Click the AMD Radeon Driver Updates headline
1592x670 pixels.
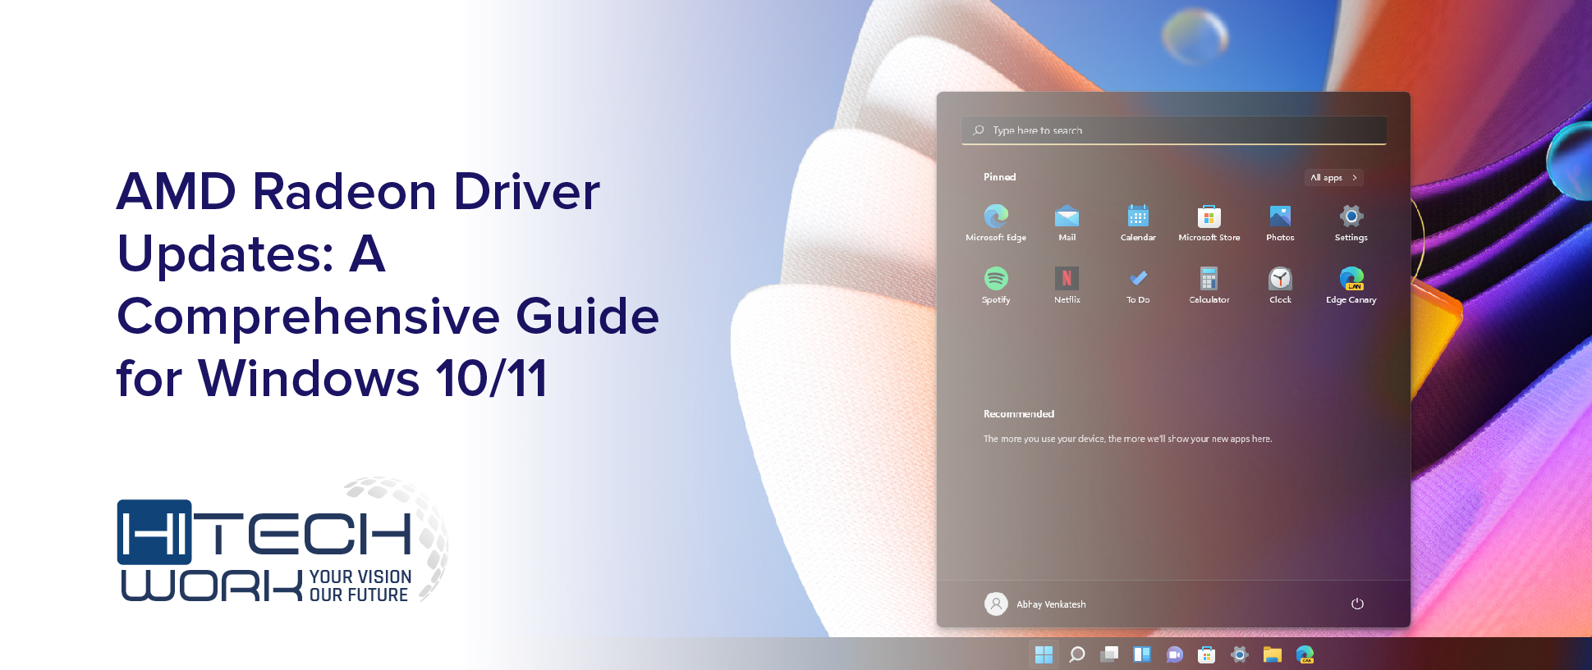click(388, 285)
